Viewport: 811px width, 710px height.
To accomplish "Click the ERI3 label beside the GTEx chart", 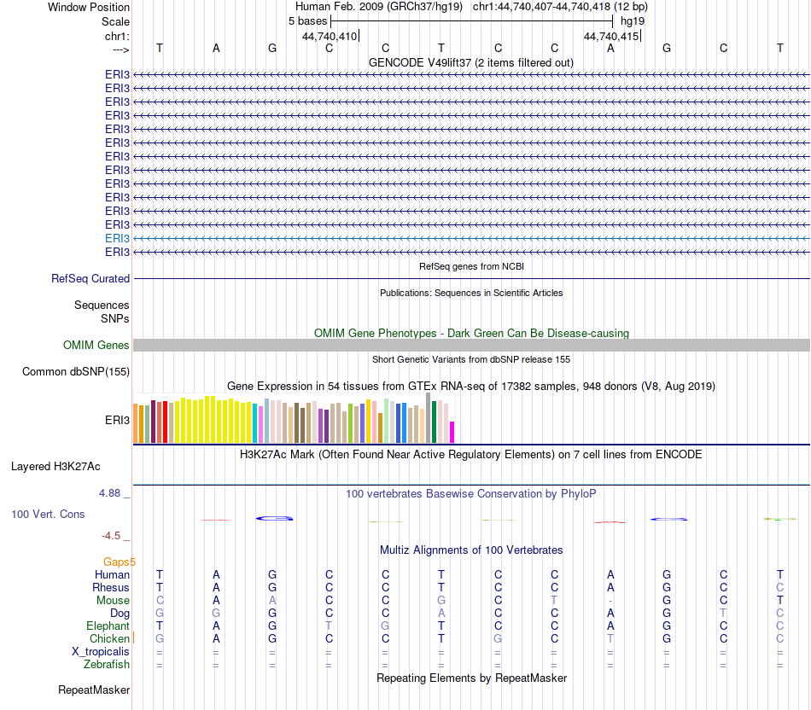I will click(x=117, y=421).
